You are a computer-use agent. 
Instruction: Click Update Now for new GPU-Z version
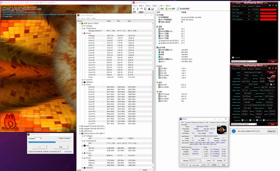tap(272, 131)
